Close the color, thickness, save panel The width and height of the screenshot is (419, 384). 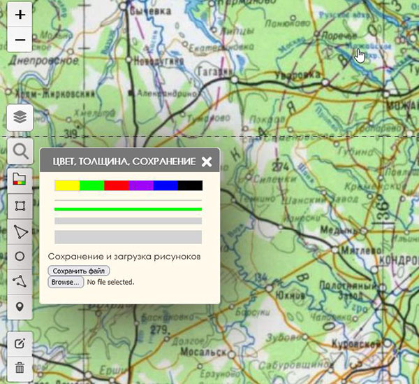pyautogui.click(x=207, y=162)
